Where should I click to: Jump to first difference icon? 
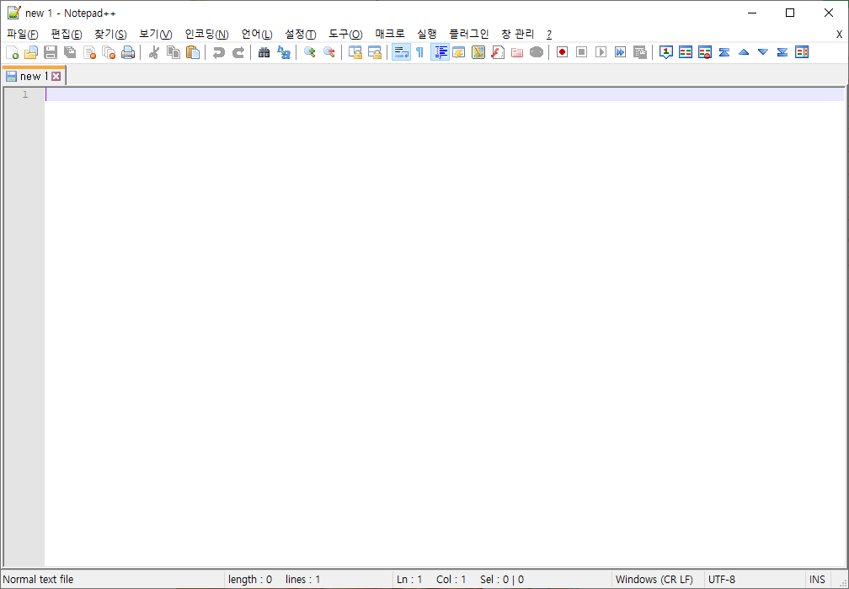724,52
